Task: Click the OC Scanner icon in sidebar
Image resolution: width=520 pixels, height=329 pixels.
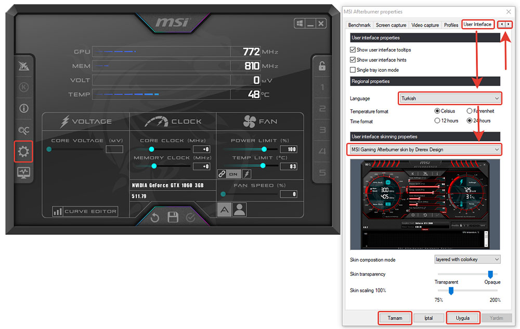Action: click(x=24, y=130)
